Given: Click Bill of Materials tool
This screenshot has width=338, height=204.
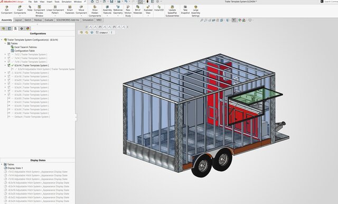Looking at the screenshot, I should [x=137, y=10].
